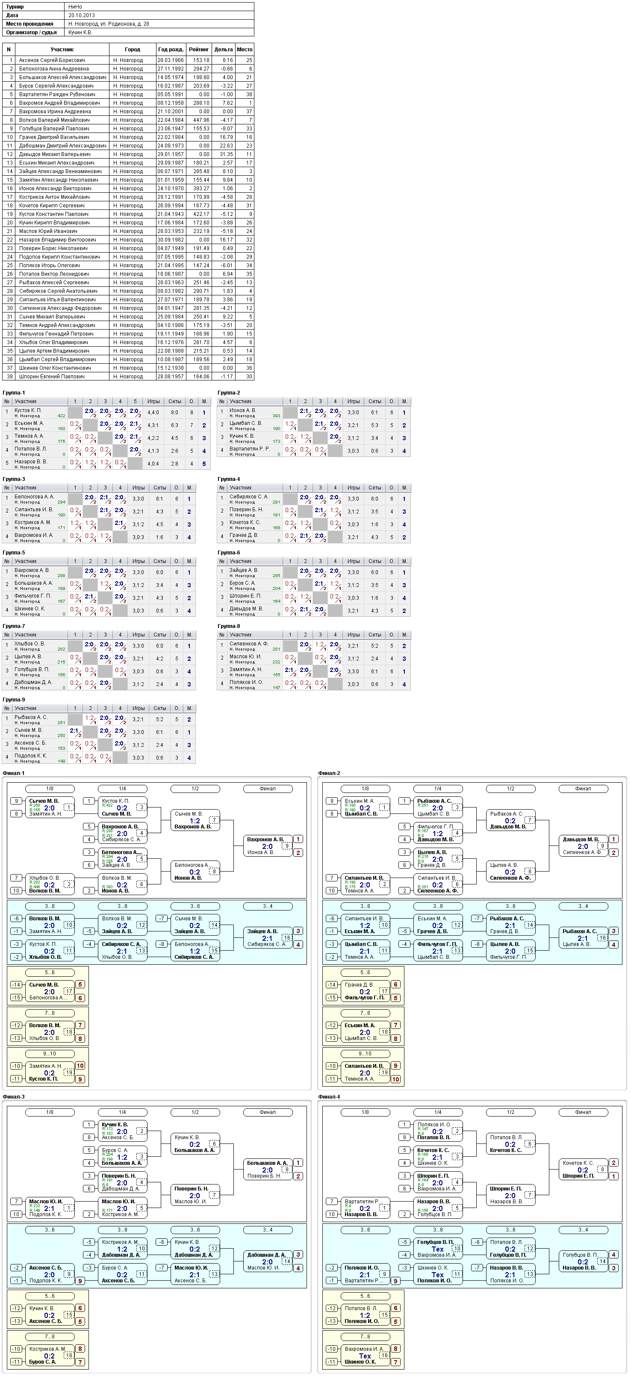This screenshot has height=1376, width=631.
Task: Click the "Группа-7" heading
Action: [14, 626]
